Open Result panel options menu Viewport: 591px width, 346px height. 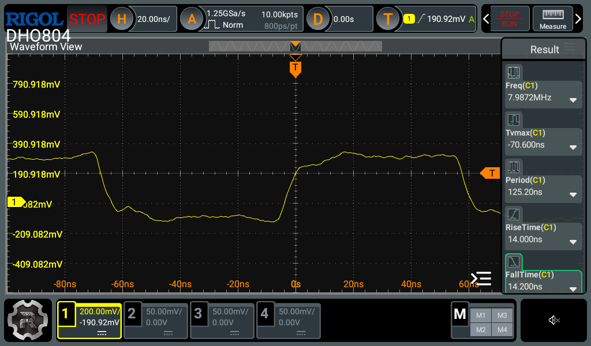pos(570,48)
